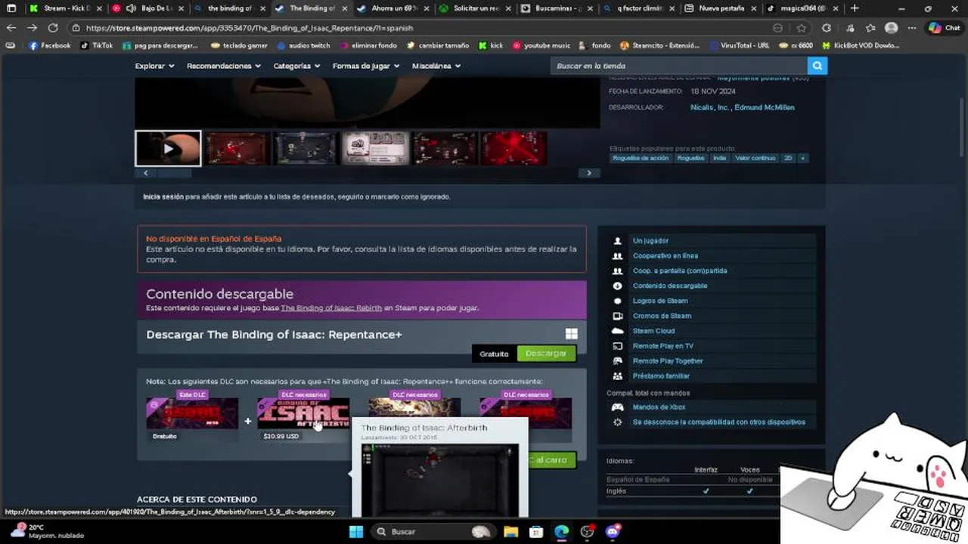This screenshot has width=968, height=544.
Task: Open the VirusTotal - URL bookmark
Action: 739,45
